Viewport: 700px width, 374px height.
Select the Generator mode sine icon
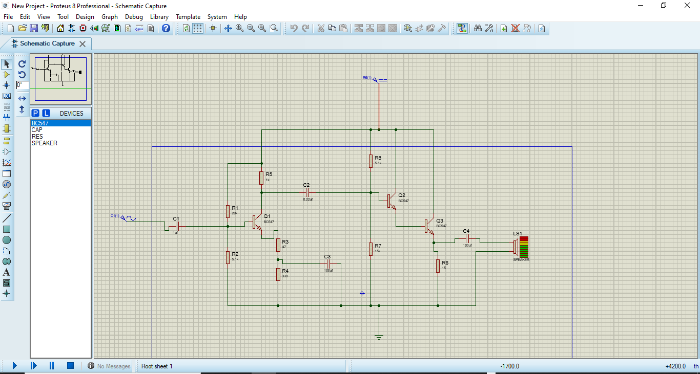point(7,184)
